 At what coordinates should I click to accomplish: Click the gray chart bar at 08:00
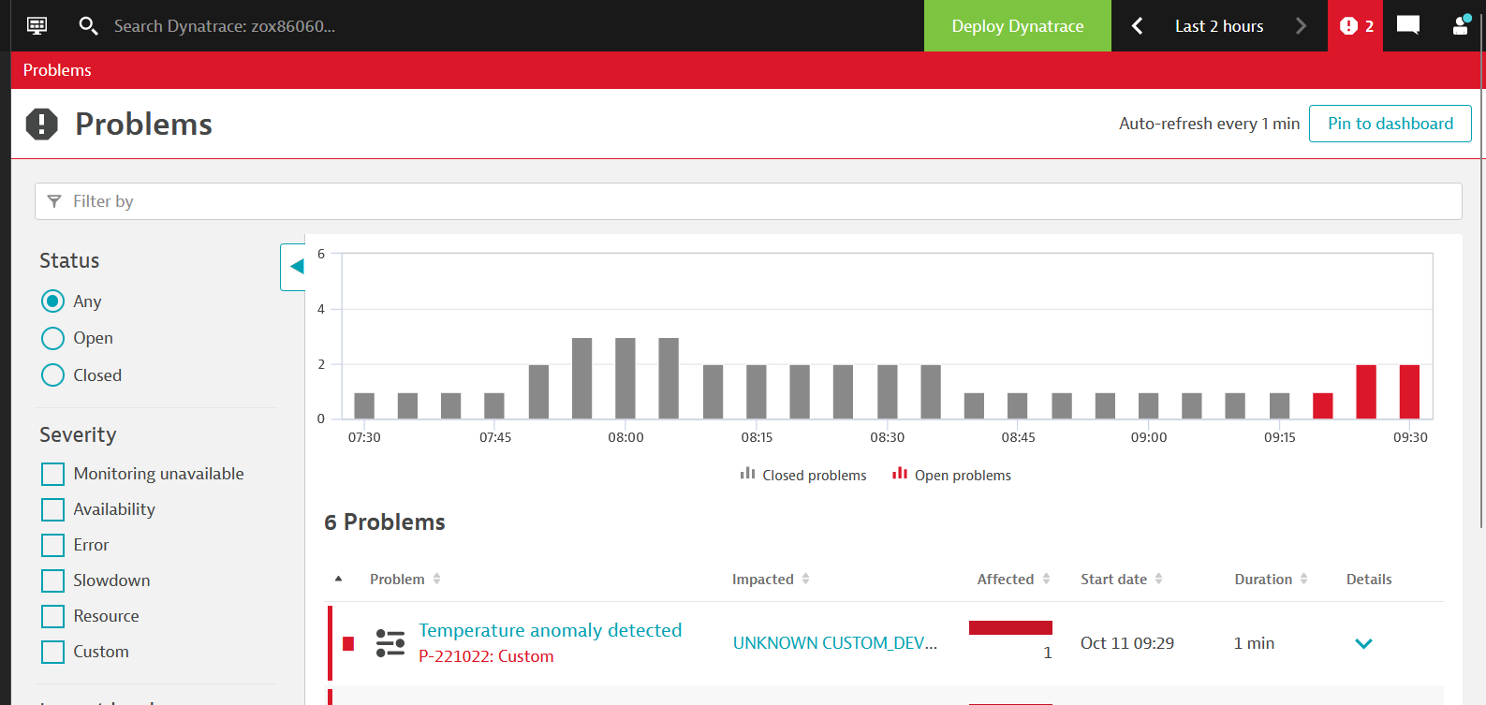coord(625,378)
